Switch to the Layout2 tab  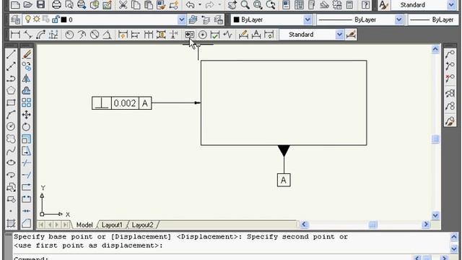[x=142, y=225]
